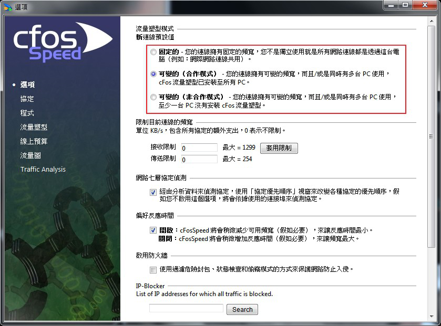Click the 限制目前連線的頻寬 heading
441x326 pixels.
point(164,122)
